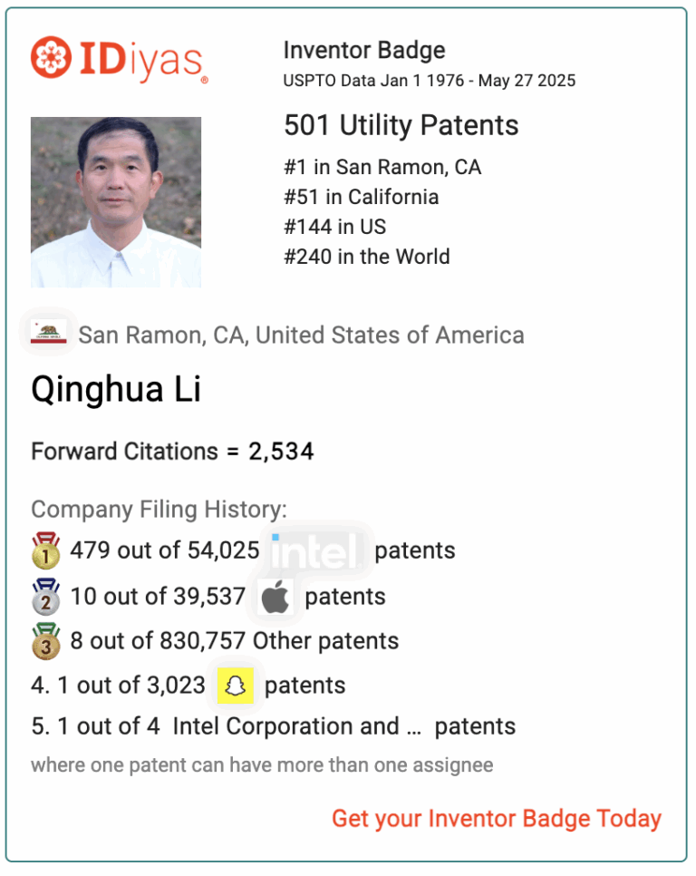Click the IDiyas logo
This screenshot has width=696, height=876.
pyautogui.click(x=120, y=60)
